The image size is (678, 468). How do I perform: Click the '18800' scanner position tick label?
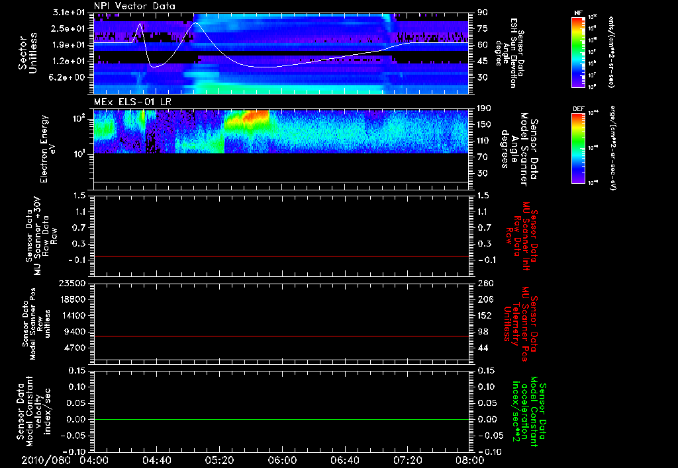72,299
